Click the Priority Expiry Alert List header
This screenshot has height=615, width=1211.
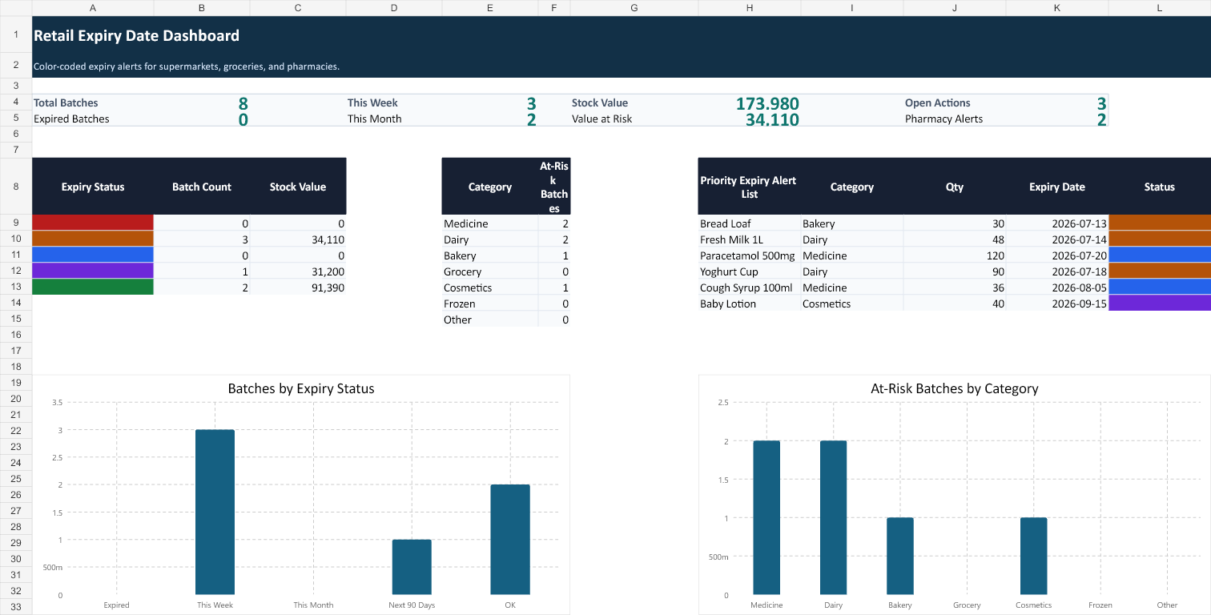pos(750,187)
